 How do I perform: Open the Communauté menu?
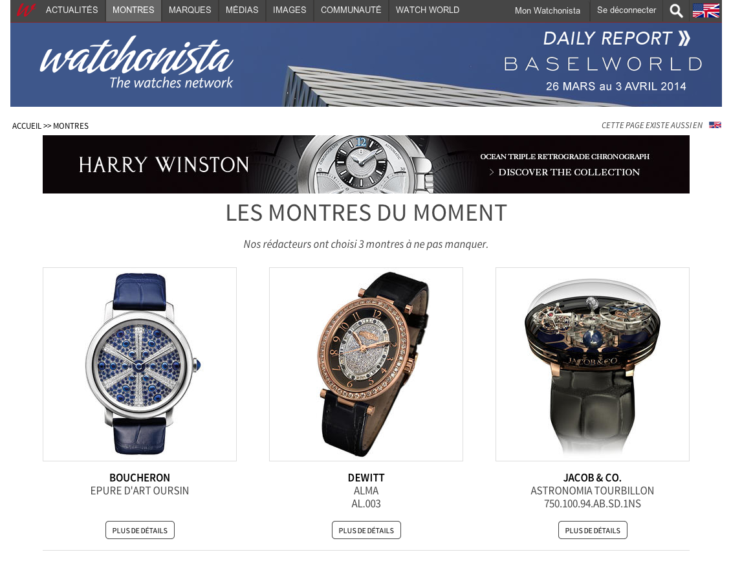point(351,10)
